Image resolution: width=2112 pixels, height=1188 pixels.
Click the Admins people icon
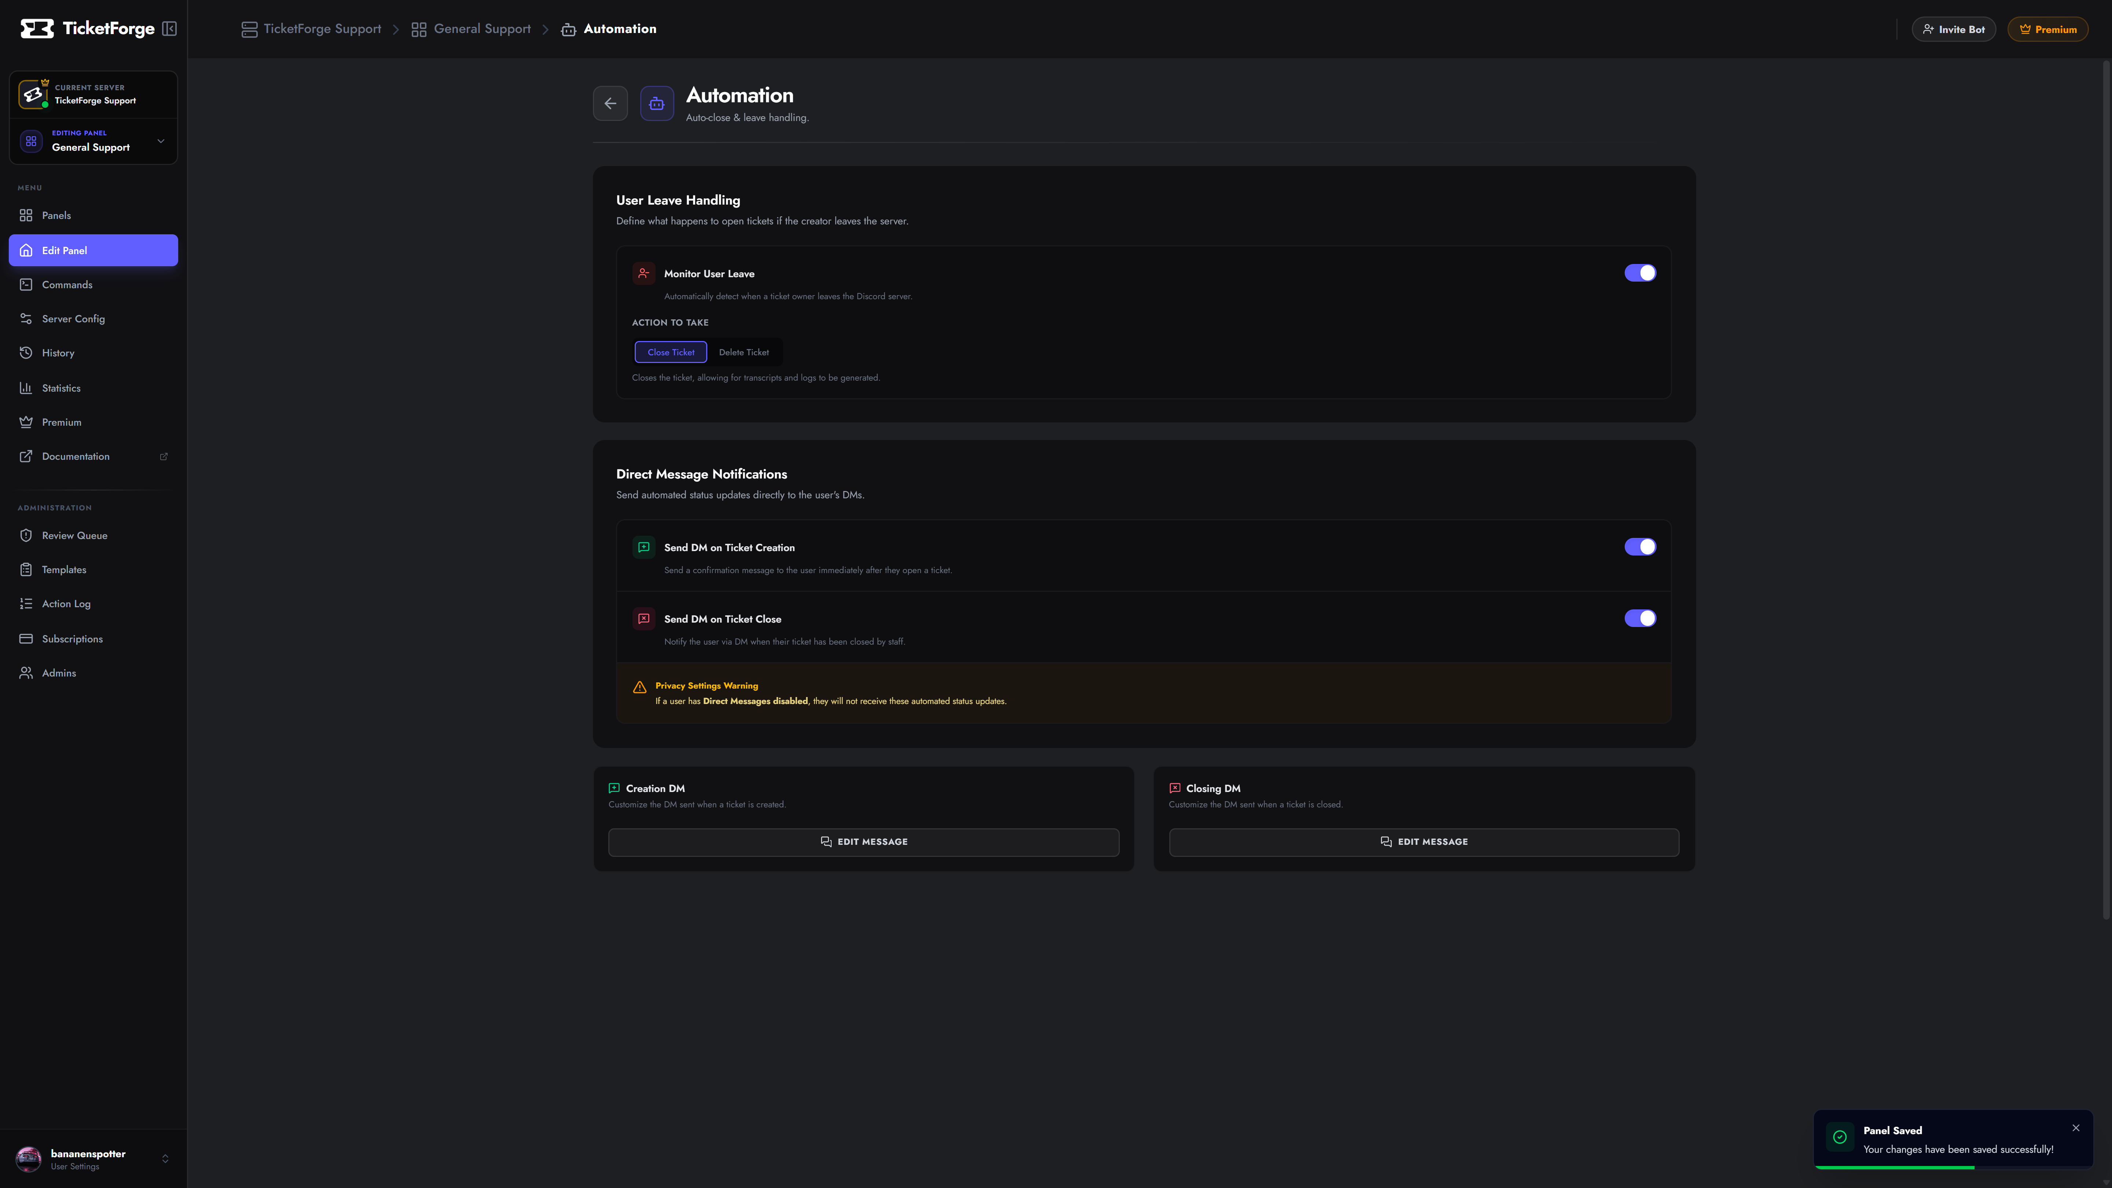(x=26, y=673)
